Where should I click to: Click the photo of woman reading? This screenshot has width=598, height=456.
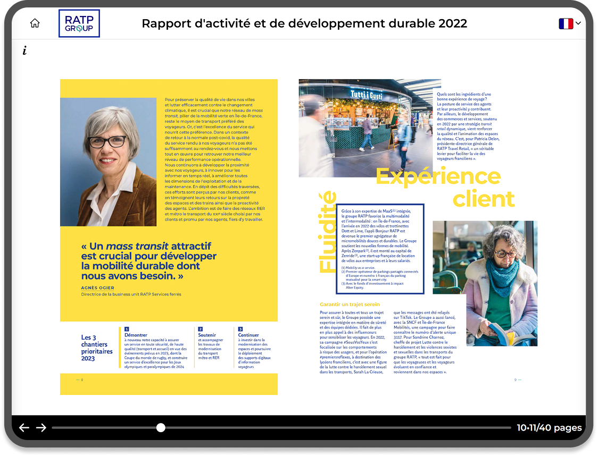485,283
